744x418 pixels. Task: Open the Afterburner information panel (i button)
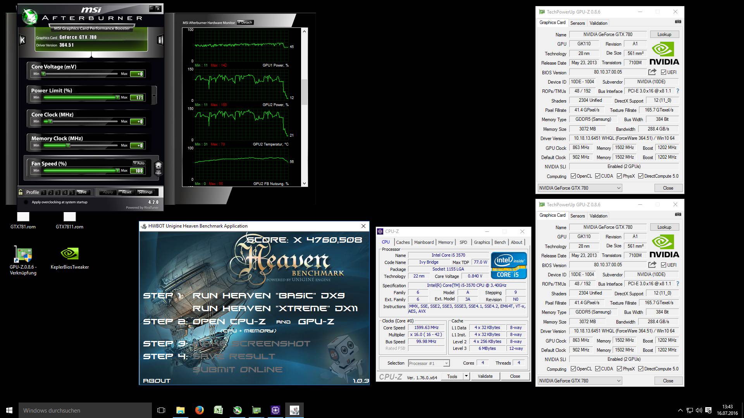click(160, 40)
